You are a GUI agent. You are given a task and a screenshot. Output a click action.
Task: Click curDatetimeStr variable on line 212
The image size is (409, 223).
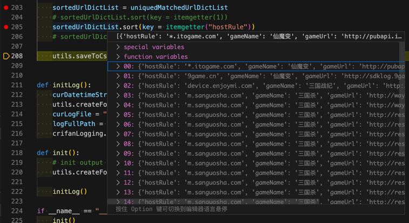pyautogui.click(x=79, y=95)
